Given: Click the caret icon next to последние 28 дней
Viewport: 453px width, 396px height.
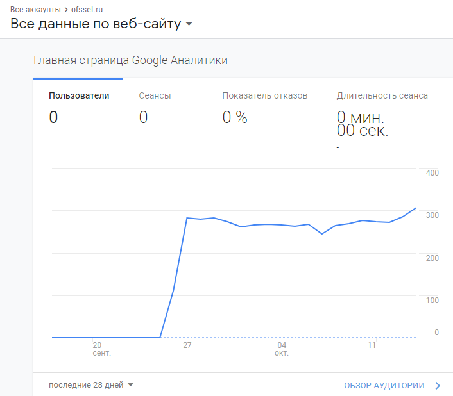Looking at the screenshot, I should [x=130, y=385].
